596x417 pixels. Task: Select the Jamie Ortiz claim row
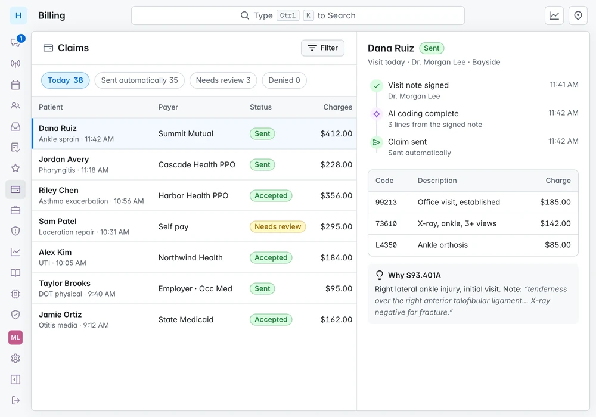(x=194, y=319)
